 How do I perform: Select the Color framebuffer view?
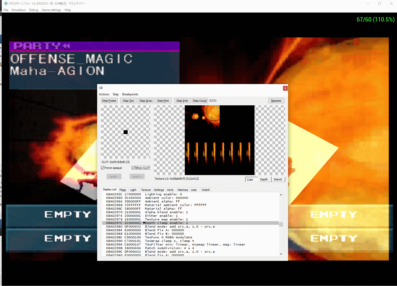(251, 179)
